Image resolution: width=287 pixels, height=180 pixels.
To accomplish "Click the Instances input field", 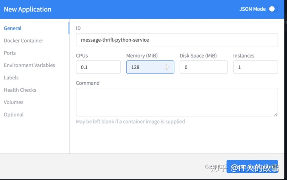I will pos(256,67).
